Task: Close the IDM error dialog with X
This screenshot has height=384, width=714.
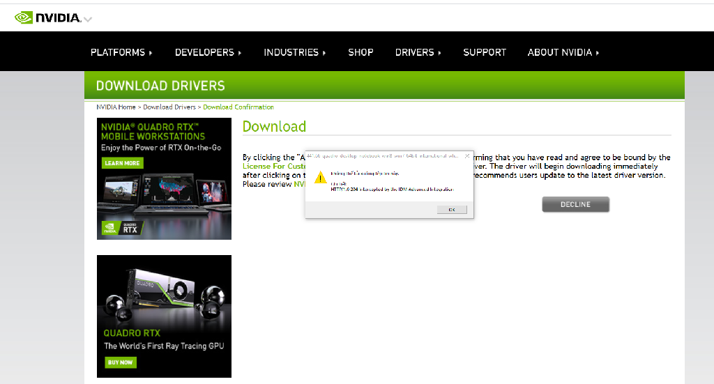Action: pos(467,155)
